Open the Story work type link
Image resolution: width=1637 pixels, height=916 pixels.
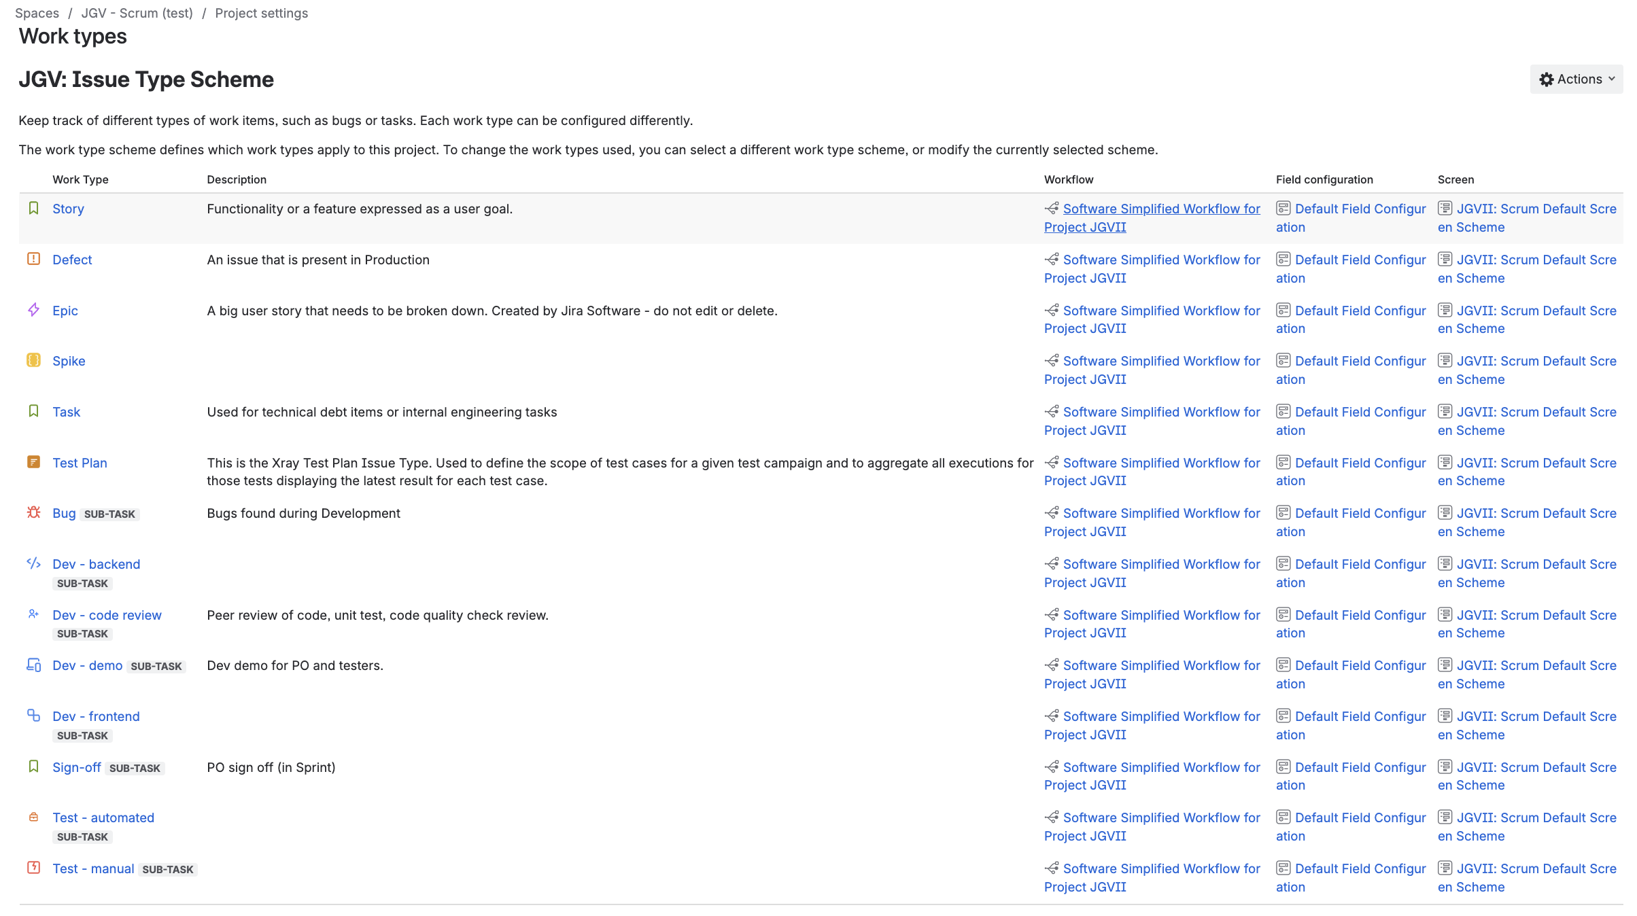(69, 209)
